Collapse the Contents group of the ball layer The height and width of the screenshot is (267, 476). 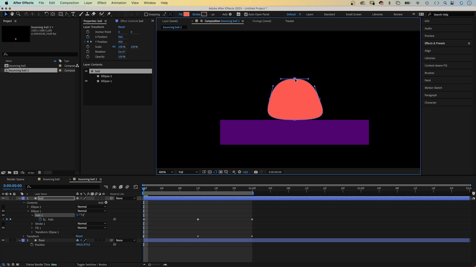click(x=24, y=203)
